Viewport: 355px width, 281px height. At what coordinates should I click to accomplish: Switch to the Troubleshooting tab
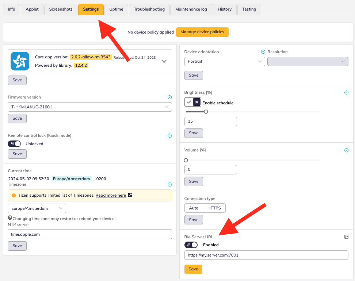pos(149,9)
